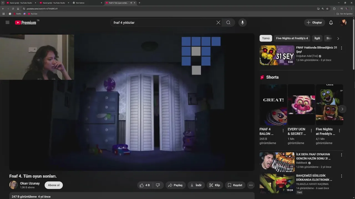The image size is (355, 199).
Task: Open the zoom magnifier in address bar
Action: 323,9
